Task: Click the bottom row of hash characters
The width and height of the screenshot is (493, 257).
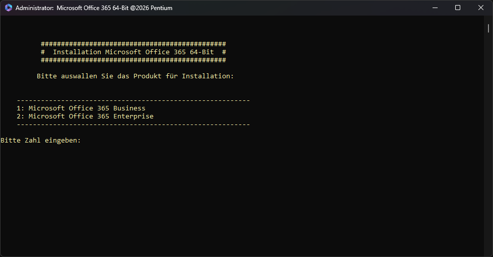Action: [133, 60]
